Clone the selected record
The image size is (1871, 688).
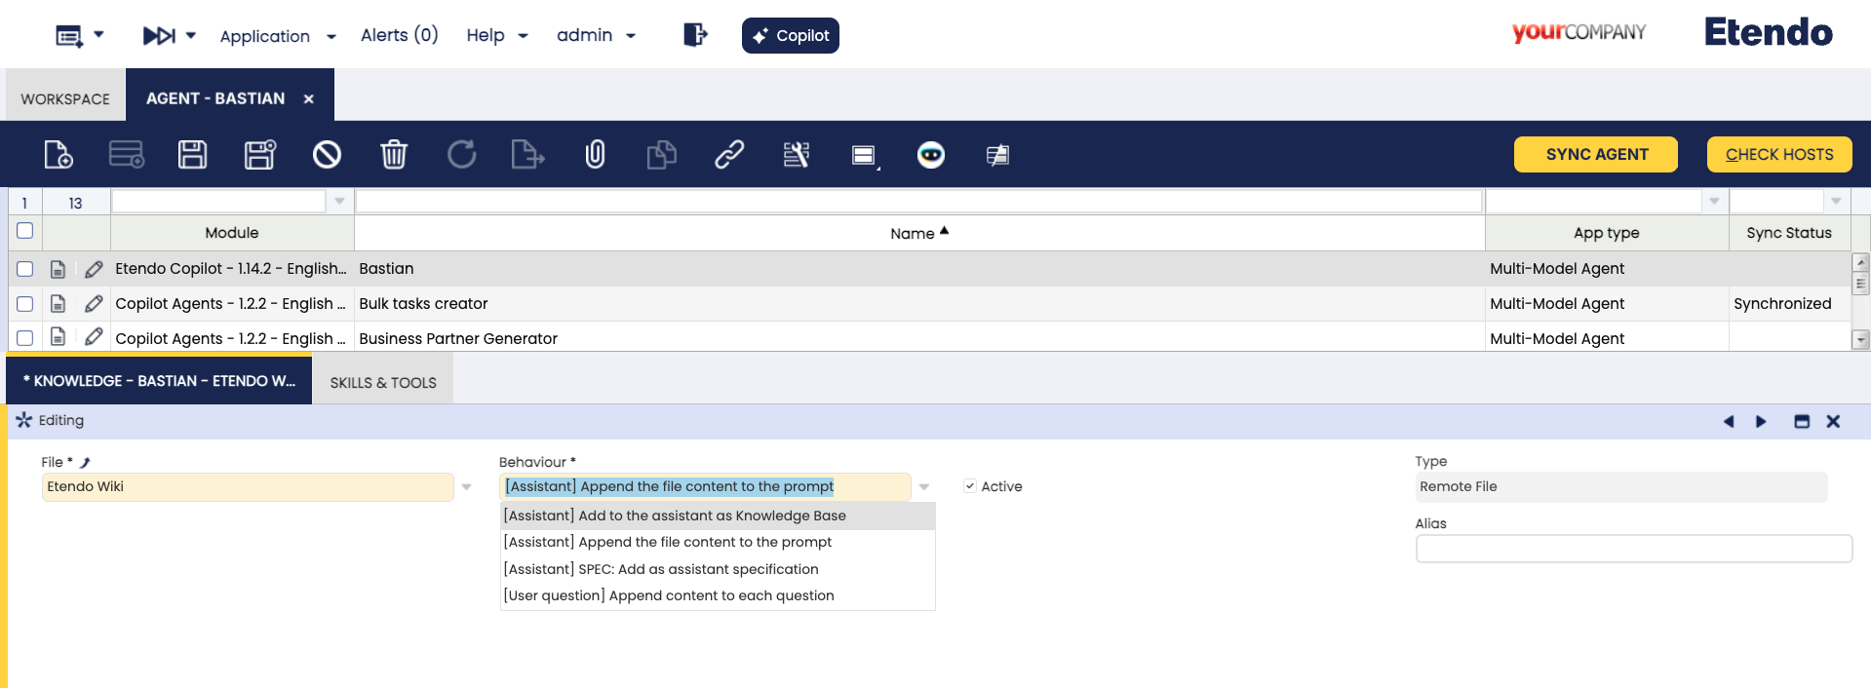661,154
